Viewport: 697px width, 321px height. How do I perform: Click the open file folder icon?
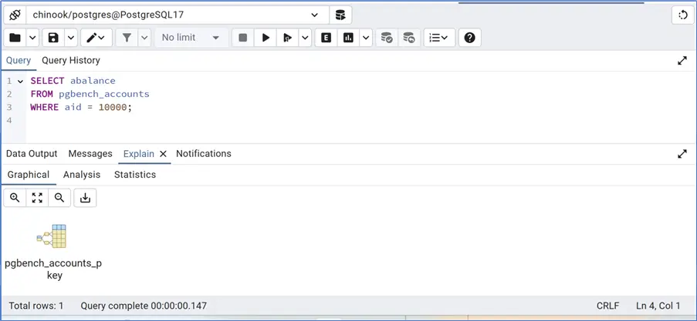click(x=15, y=38)
